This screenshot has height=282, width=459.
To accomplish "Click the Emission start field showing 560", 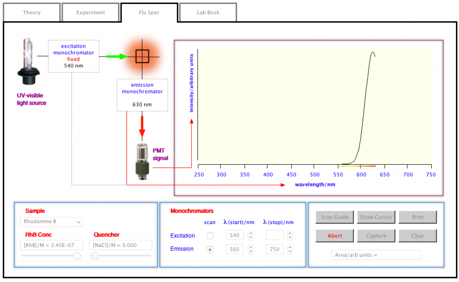I will click(x=235, y=249).
